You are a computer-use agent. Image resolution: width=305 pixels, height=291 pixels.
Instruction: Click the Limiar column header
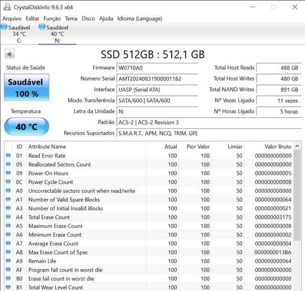[x=235, y=146]
